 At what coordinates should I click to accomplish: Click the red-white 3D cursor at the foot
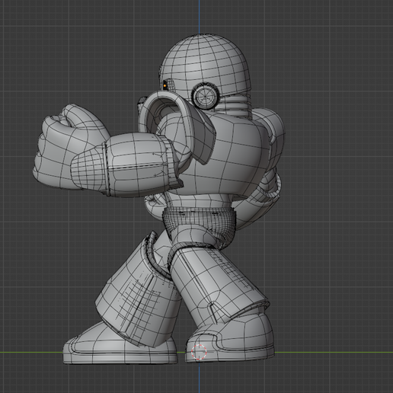pos(199,352)
